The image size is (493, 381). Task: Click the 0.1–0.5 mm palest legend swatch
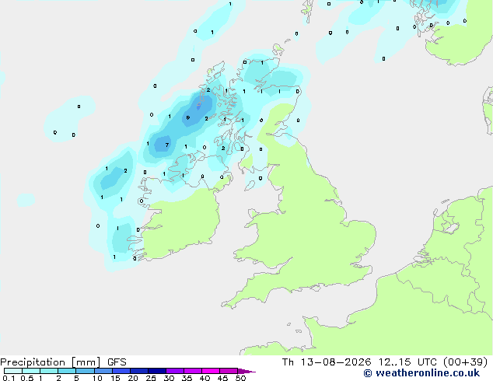pos(13,371)
